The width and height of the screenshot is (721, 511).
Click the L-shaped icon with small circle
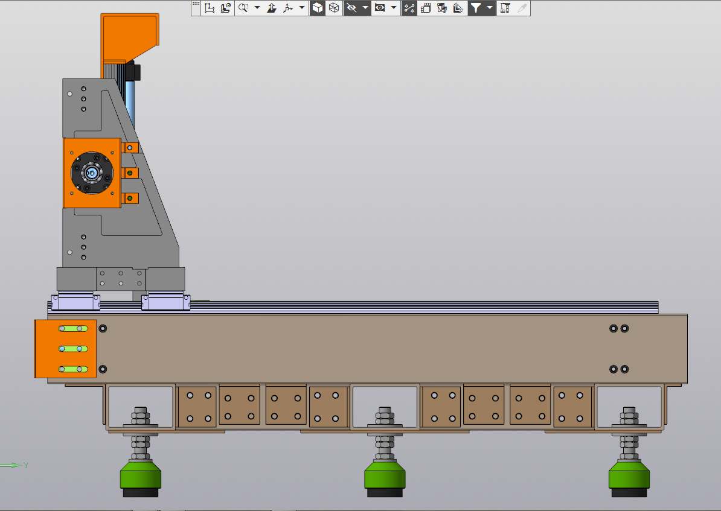(x=226, y=8)
